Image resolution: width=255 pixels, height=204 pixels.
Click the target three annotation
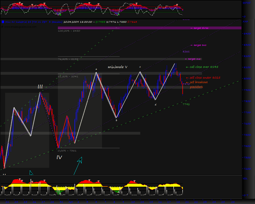click(x=199, y=28)
